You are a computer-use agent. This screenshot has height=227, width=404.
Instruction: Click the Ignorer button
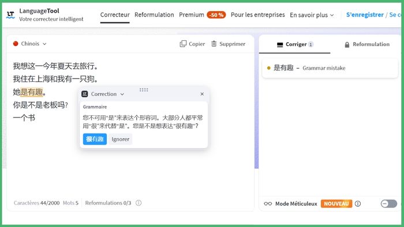coord(120,139)
